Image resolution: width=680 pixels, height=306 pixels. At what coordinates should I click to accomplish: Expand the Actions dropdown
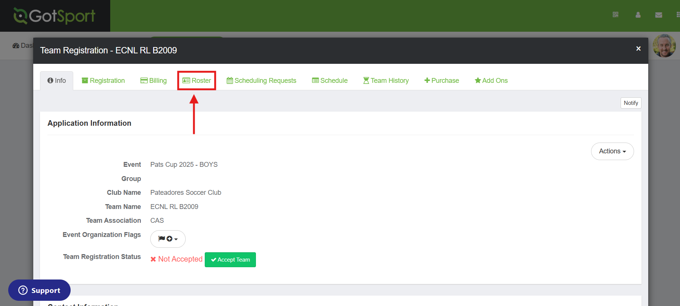tap(612, 151)
